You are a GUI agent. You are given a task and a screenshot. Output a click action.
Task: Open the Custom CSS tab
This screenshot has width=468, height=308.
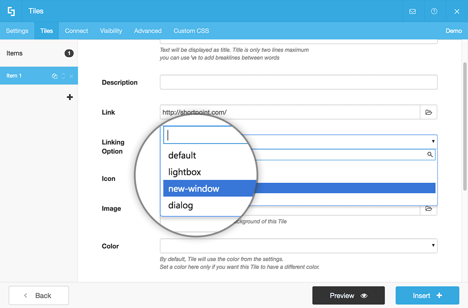pyautogui.click(x=191, y=31)
